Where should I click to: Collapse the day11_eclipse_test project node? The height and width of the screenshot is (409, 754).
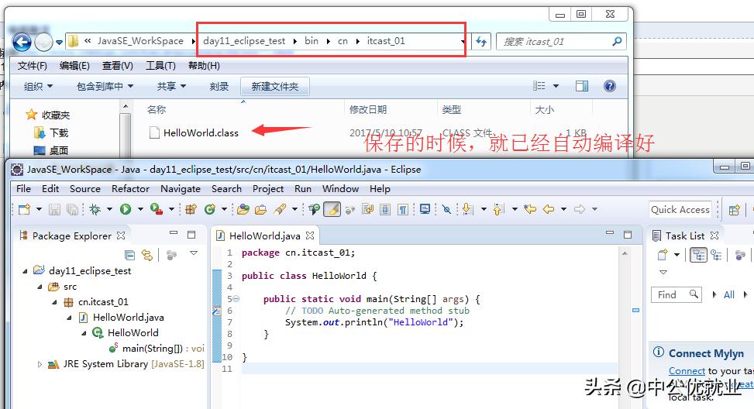pyautogui.click(x=25, y=271)
